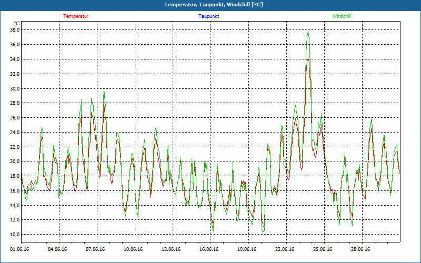421x263 pixels.
Task: Click the blue Taupunkt legend label
Action: pyautogui.click(x=208, y=16)
